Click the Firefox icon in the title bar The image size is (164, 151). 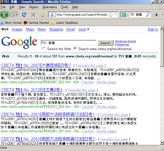(2, 2)
